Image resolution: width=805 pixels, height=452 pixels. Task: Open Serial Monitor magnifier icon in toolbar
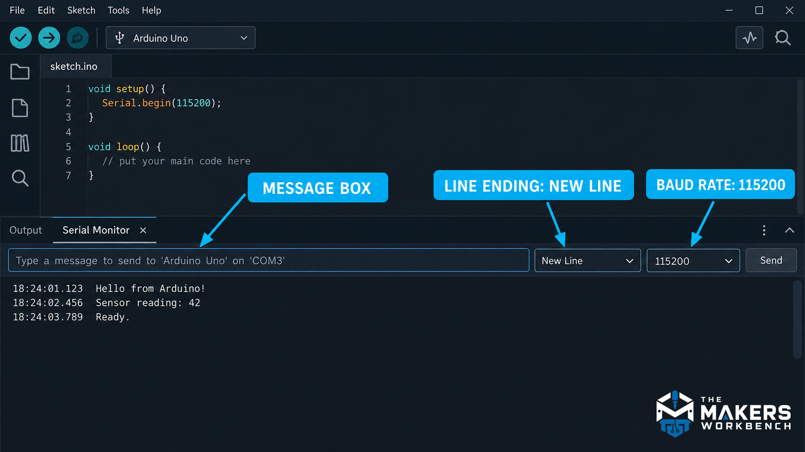click(x=783, y=38)
